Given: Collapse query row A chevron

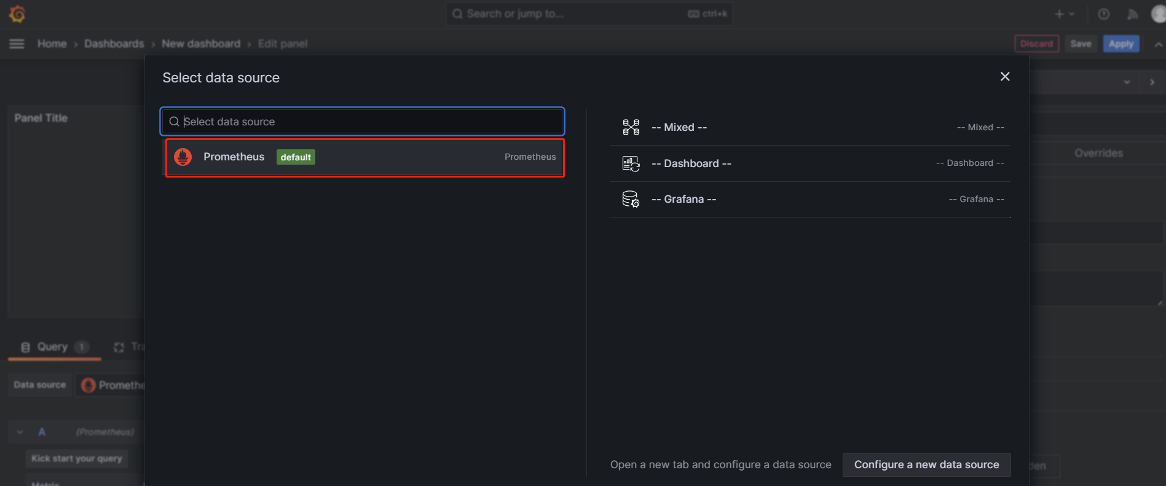Looking at the screenshot, I should click(20, 432).
